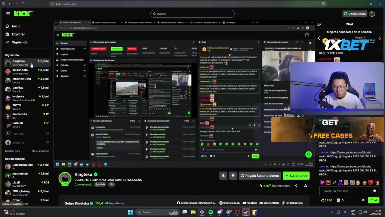Toggle follow heart button
Image resolution: width=385 pixels, height=217 pixels.
233,176
